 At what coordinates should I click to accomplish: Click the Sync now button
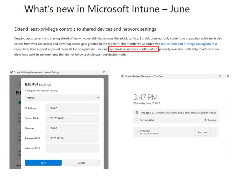click(x=202, y=132)
